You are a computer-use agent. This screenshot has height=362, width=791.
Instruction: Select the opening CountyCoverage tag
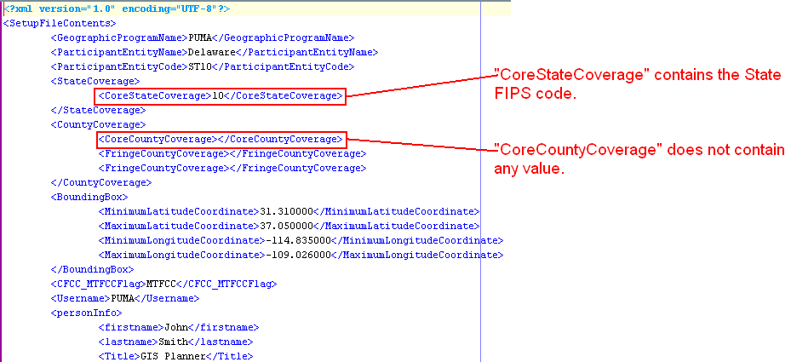point(99,124)
